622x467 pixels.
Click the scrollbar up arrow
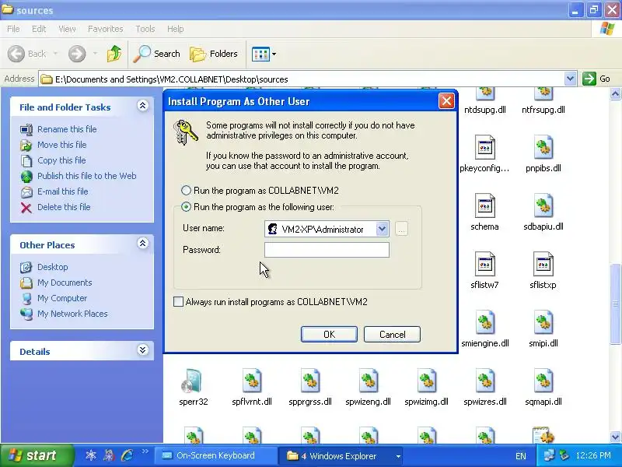[615, 94]
